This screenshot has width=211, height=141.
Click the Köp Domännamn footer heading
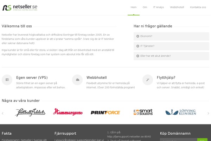[x=175, y=134]
